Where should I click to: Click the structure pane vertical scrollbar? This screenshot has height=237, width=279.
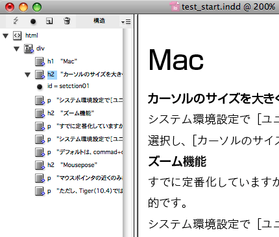(x=128, y=133)
